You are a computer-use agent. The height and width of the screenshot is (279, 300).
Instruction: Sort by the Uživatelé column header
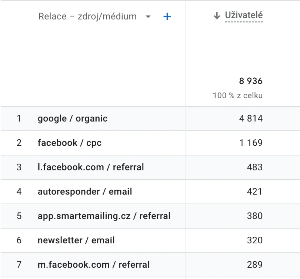pos(244,16)
